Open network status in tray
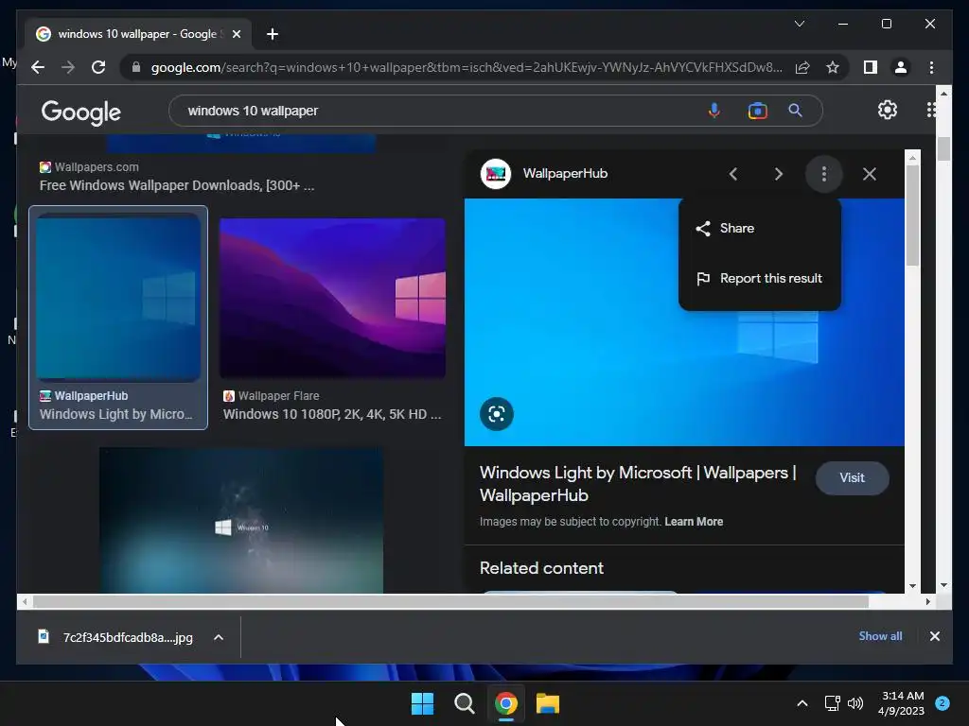The height and width of the screenshot is (726, 969). coord(833,703)
